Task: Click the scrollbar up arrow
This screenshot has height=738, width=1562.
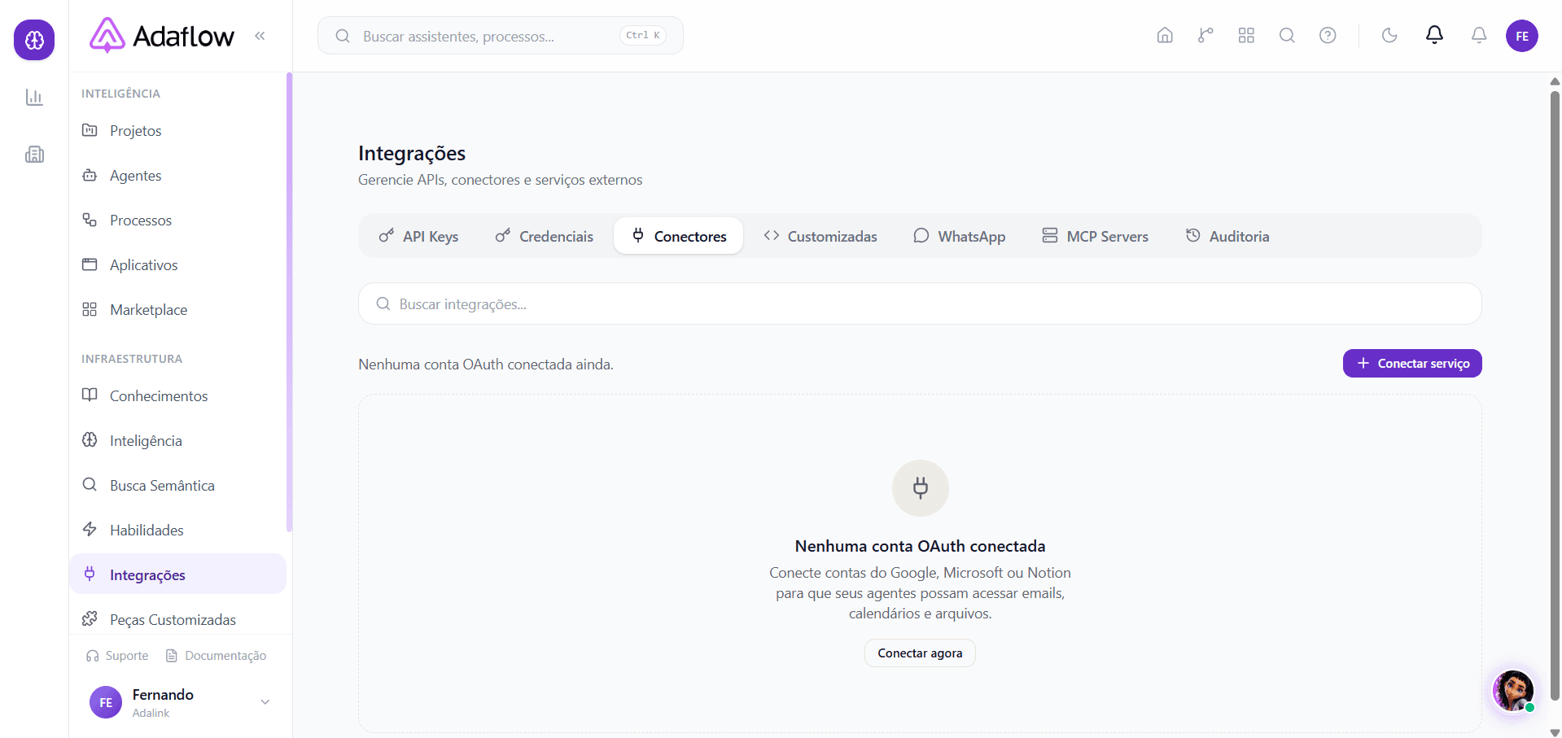Action: pos(1555,81)
